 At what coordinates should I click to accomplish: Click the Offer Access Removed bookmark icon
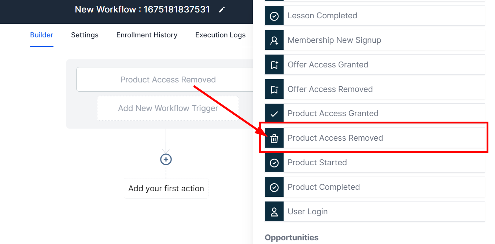274,89
